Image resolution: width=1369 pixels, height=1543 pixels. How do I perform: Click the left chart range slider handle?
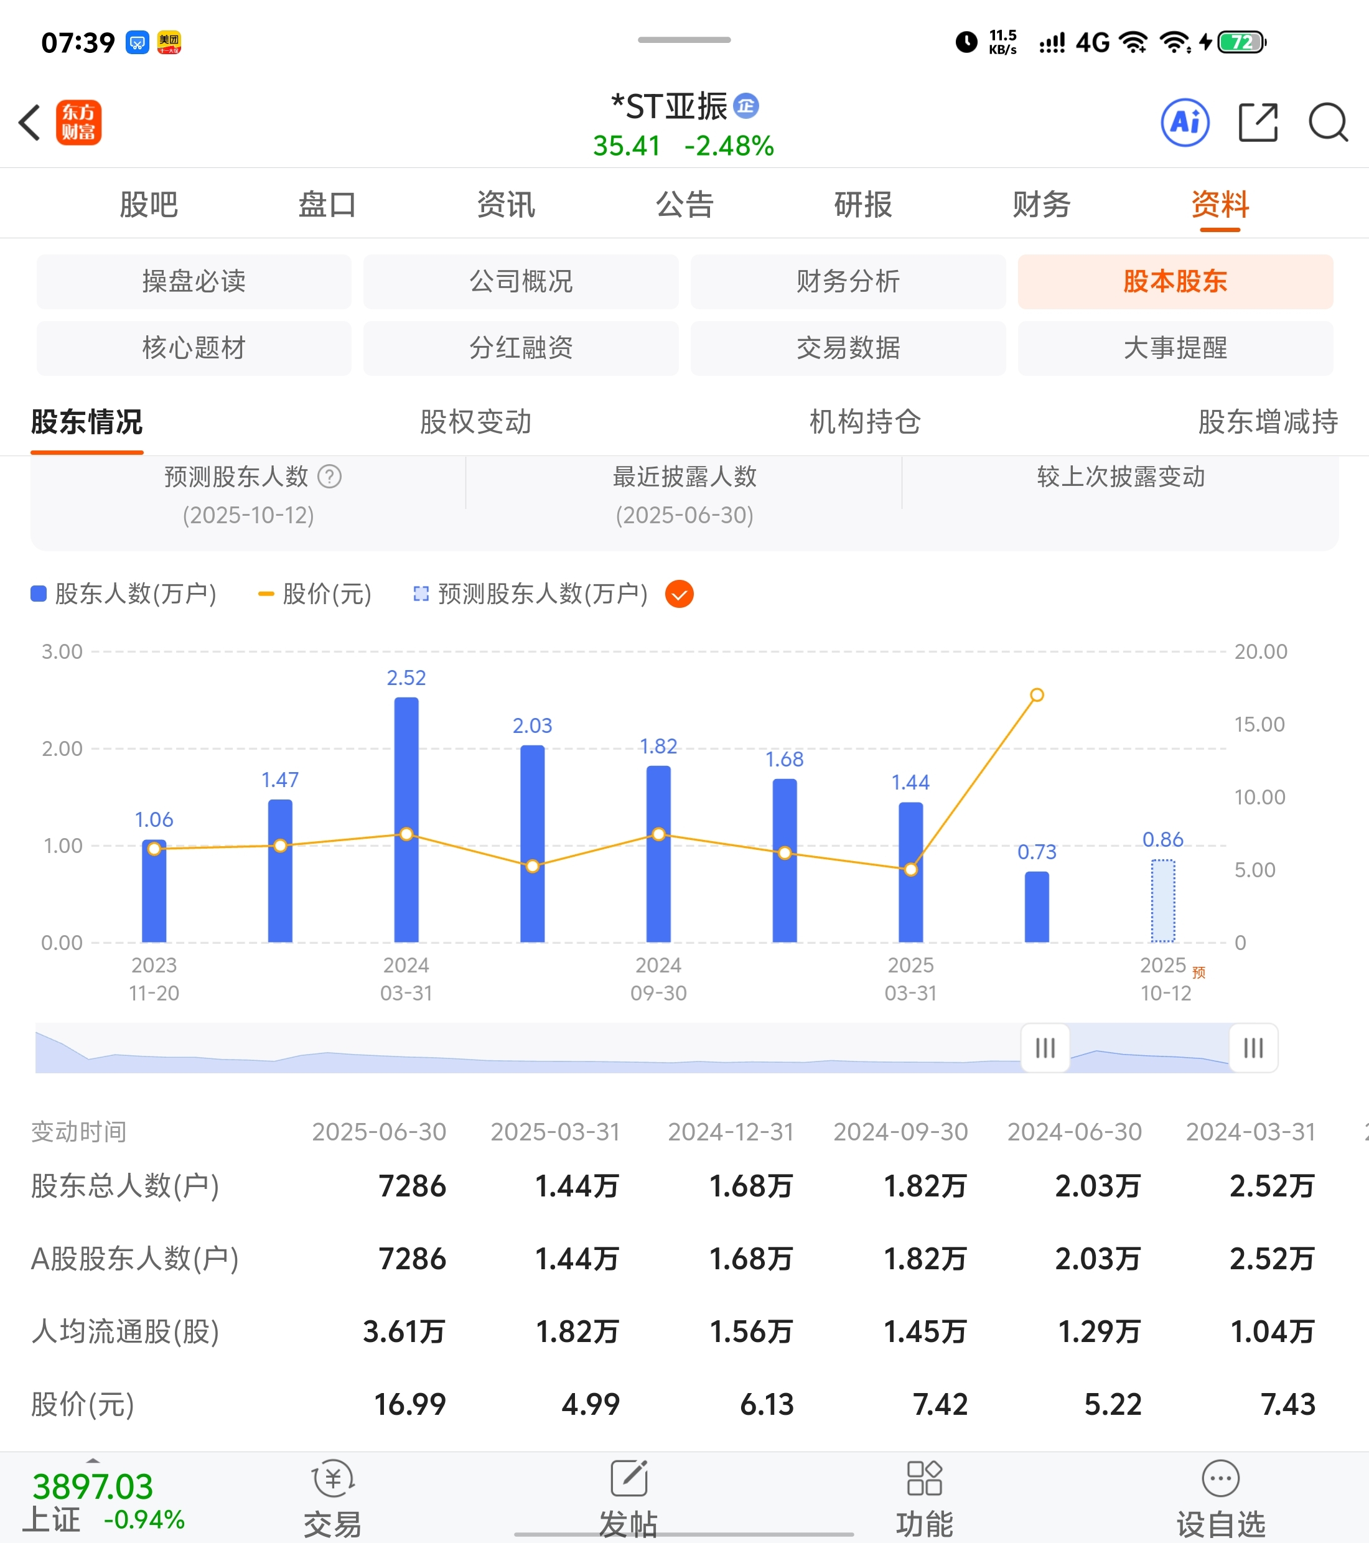(1045, 1048)
